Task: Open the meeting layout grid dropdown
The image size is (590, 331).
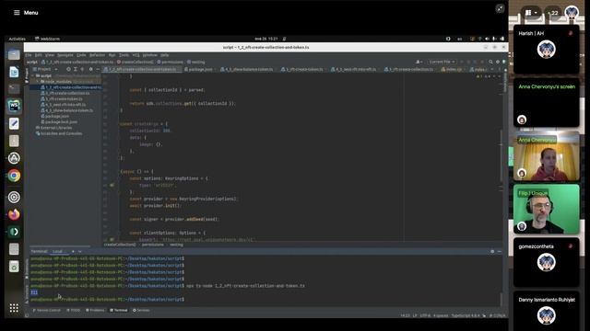Action: coord(531,13)
